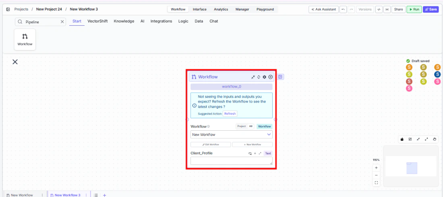Select the AI node category
443x197 pixels.
click(143, 21)
